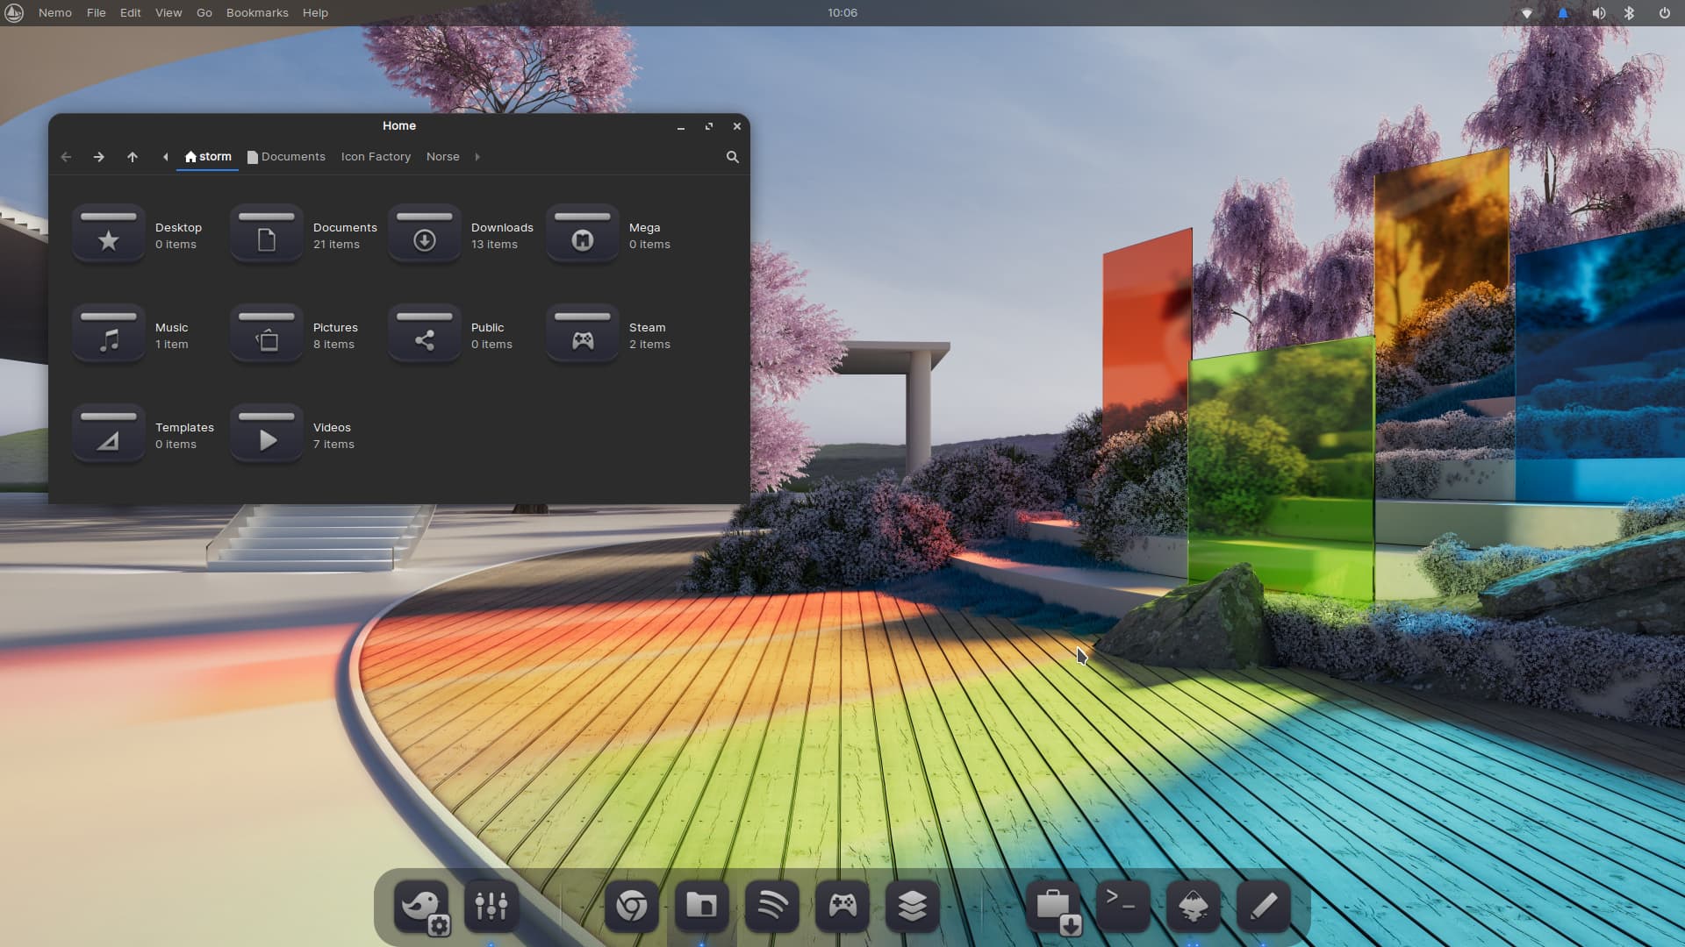1685x947 pixels.
Task: Open the Documents folder icon
Action: pos(266,234)
